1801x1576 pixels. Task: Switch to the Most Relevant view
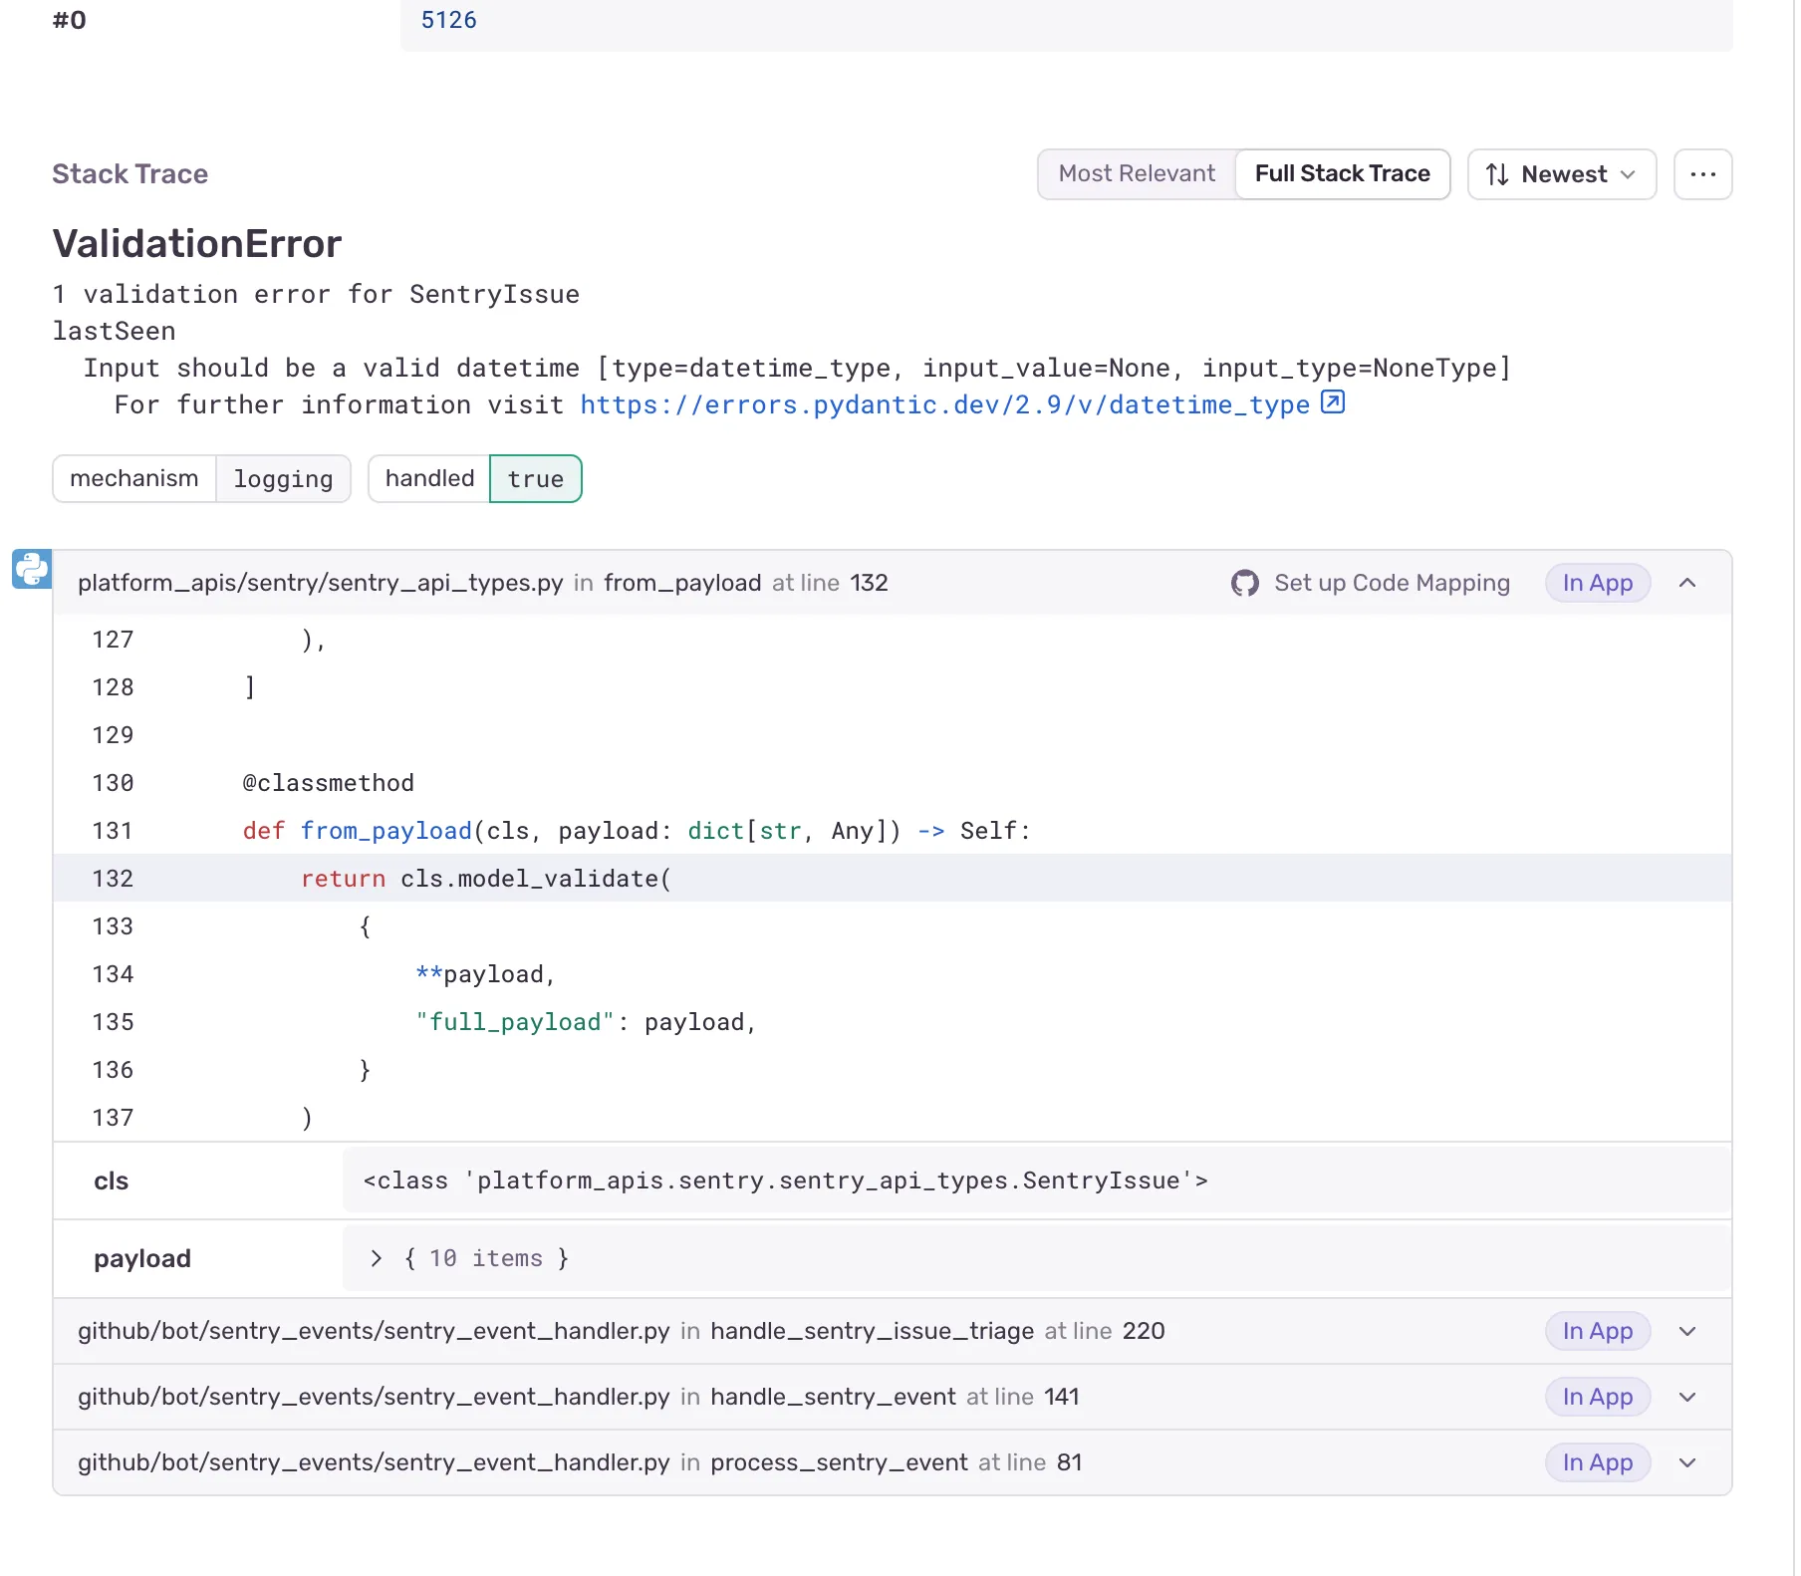[1137, 173]
